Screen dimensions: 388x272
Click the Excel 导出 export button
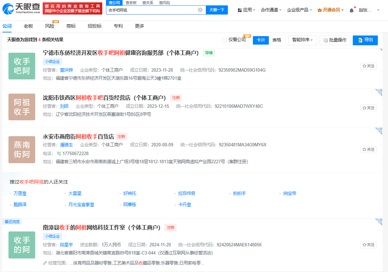click(365, 40)
